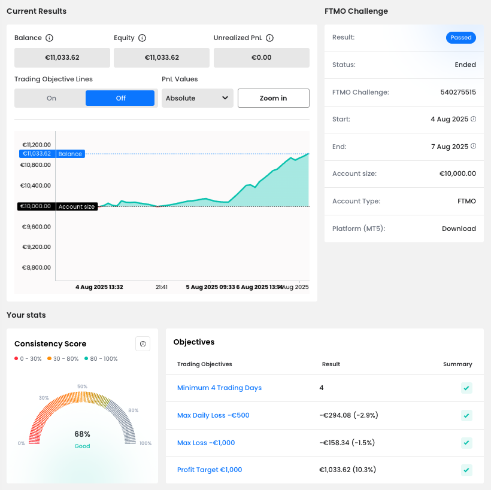Click the Minimum Trading Days result 4
This screenshot has height=490, width=491.
pyautogui.click(x=322, y=388)
